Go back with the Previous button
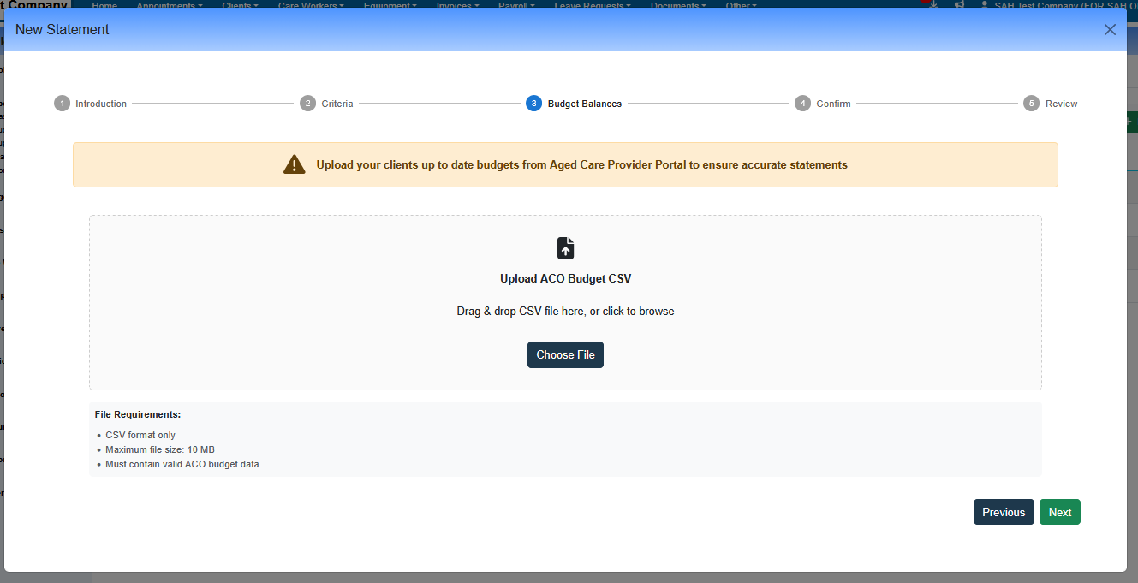 pos(1003,512)
